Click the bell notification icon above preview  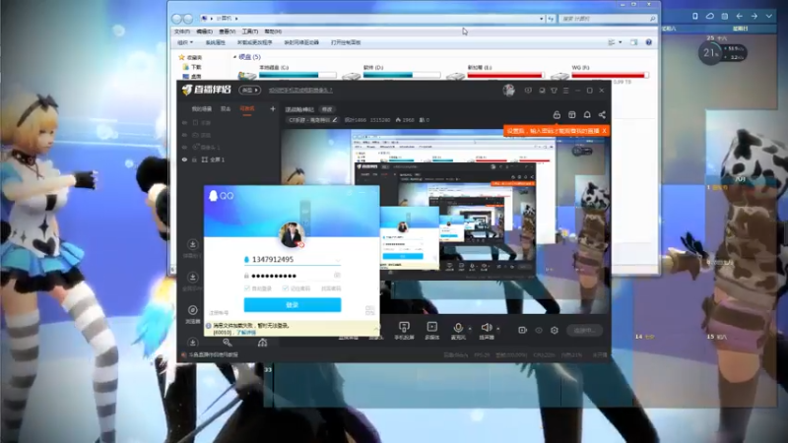pos(587,115)
